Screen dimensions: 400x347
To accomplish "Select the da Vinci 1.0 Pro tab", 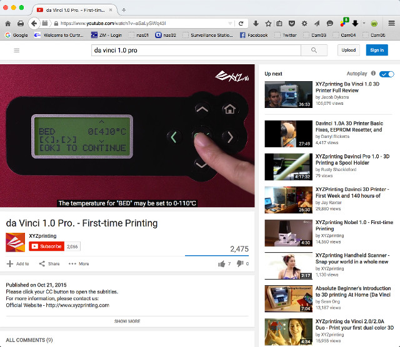I will tap(74, 10).
